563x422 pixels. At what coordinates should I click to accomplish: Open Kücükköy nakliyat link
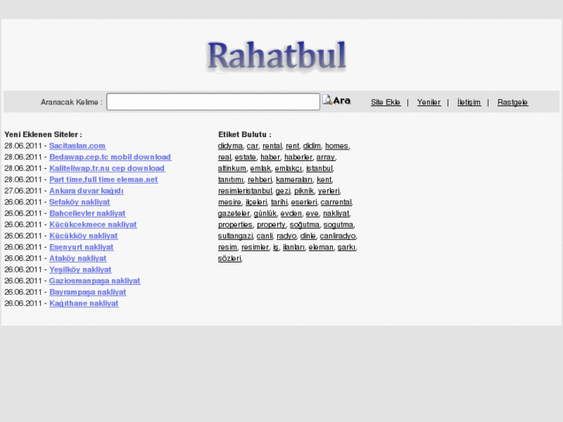[84, 236]
